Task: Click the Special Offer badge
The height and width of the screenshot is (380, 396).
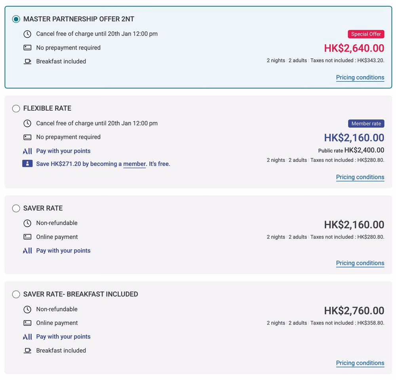Action: (x=366, y=34)
